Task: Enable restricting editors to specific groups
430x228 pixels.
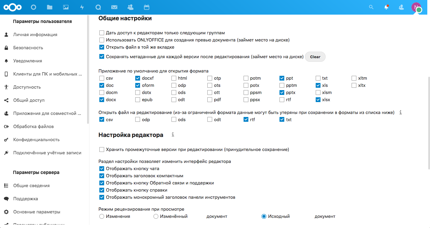Action: click(102, 33)
